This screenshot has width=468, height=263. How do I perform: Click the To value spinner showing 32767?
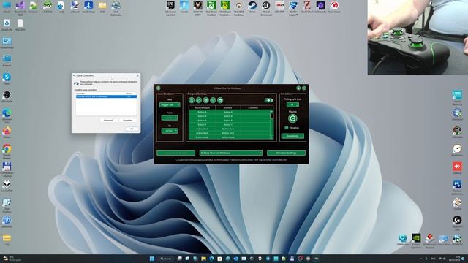(170, 131)
